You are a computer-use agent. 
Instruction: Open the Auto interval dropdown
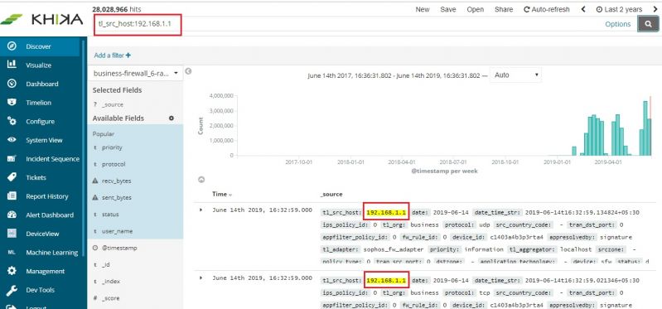point(515,75)
